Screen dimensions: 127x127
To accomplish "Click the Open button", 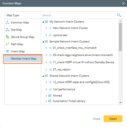I will coord(113,119).
